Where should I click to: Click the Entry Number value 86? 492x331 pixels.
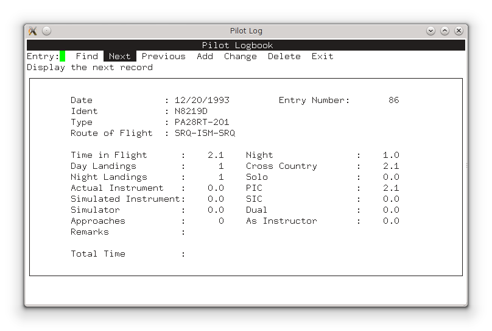(x=393, y=100)
